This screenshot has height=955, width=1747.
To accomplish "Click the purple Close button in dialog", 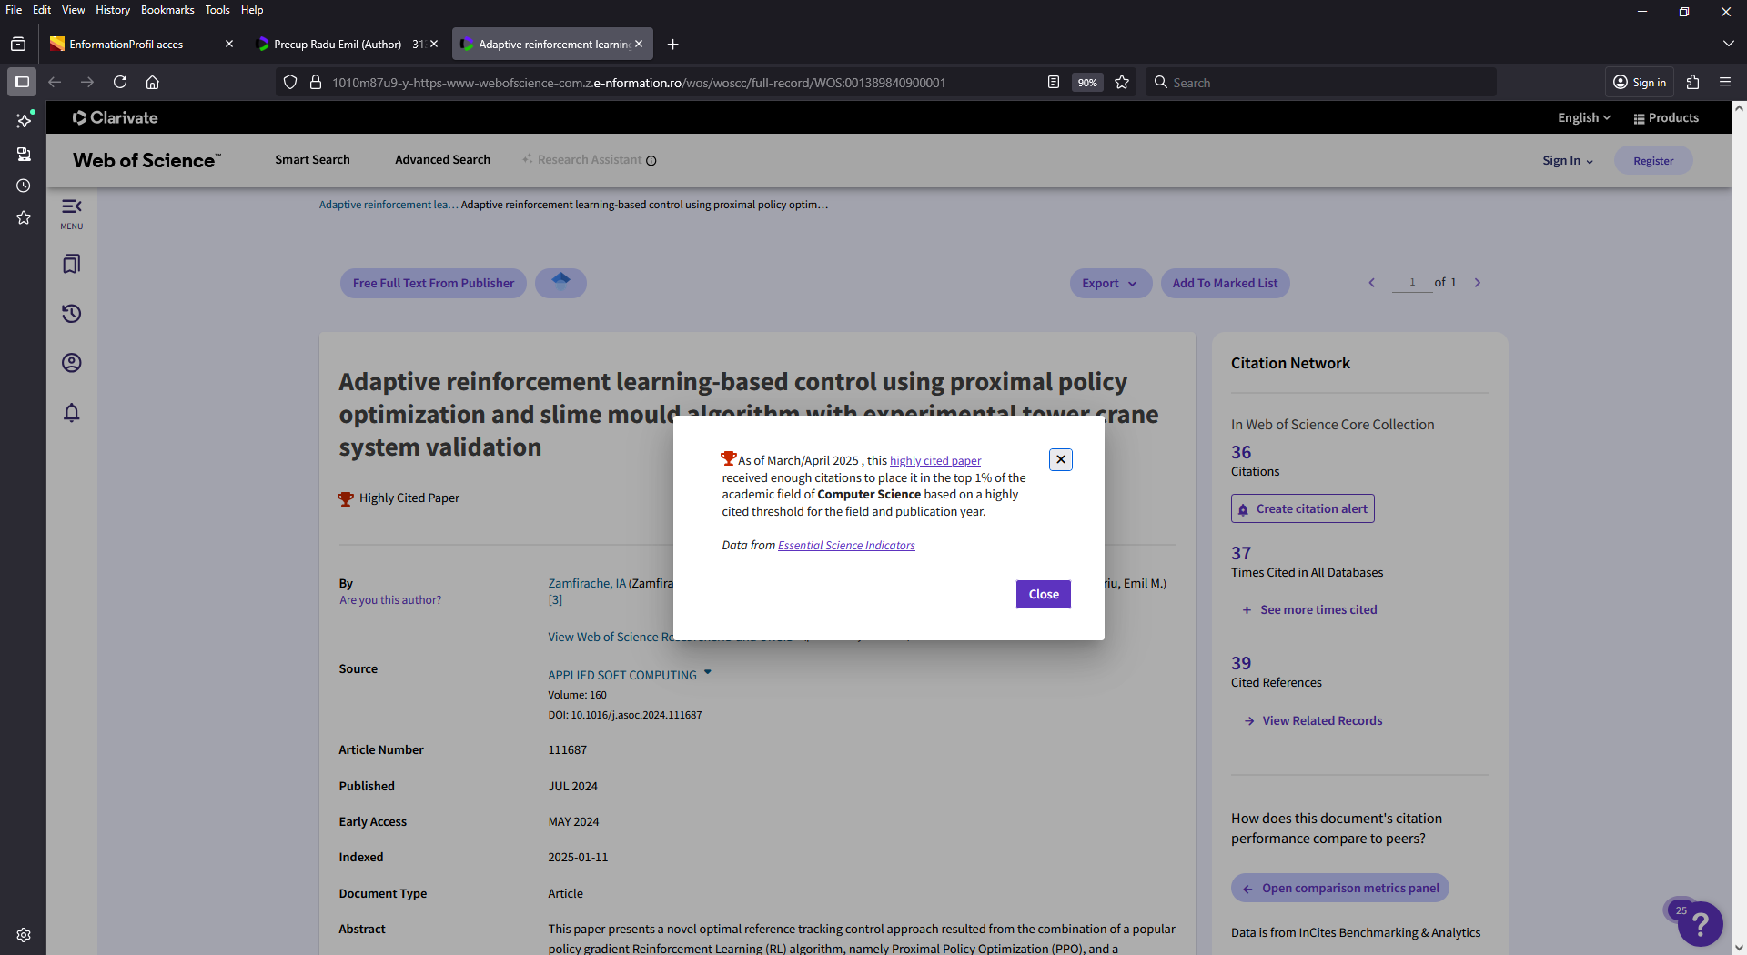I will [1043, 594].
